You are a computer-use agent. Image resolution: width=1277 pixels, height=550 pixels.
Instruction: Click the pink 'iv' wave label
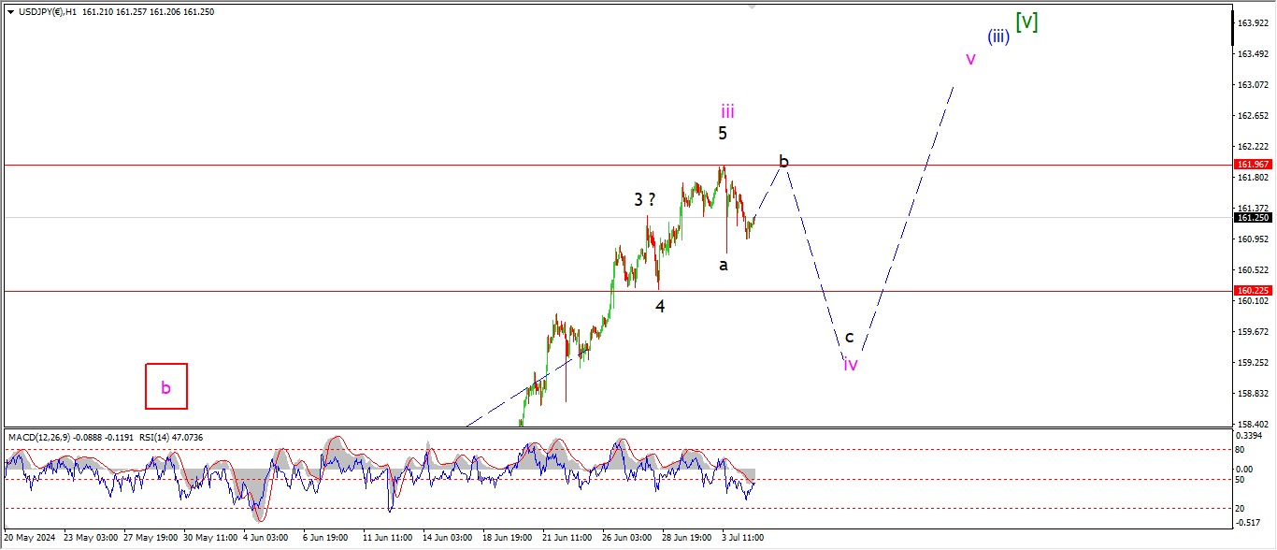(x=851, y=364)
